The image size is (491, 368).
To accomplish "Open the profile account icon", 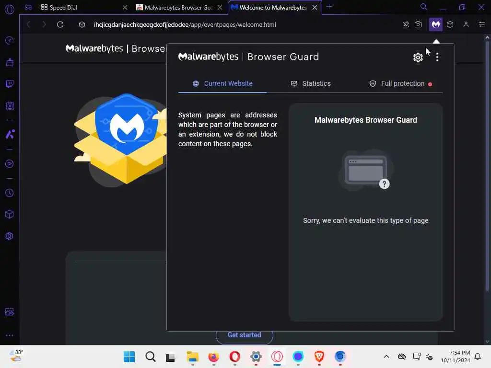I will 466,24.
